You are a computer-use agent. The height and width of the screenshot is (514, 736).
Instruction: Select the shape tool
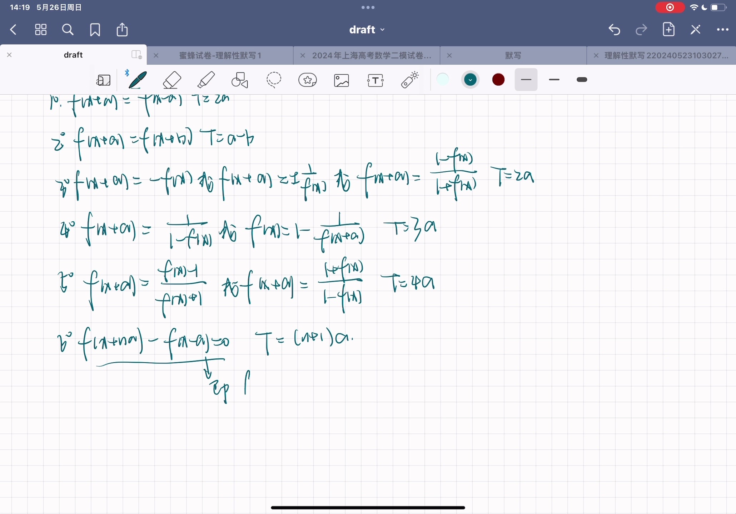tap(240, 80)
